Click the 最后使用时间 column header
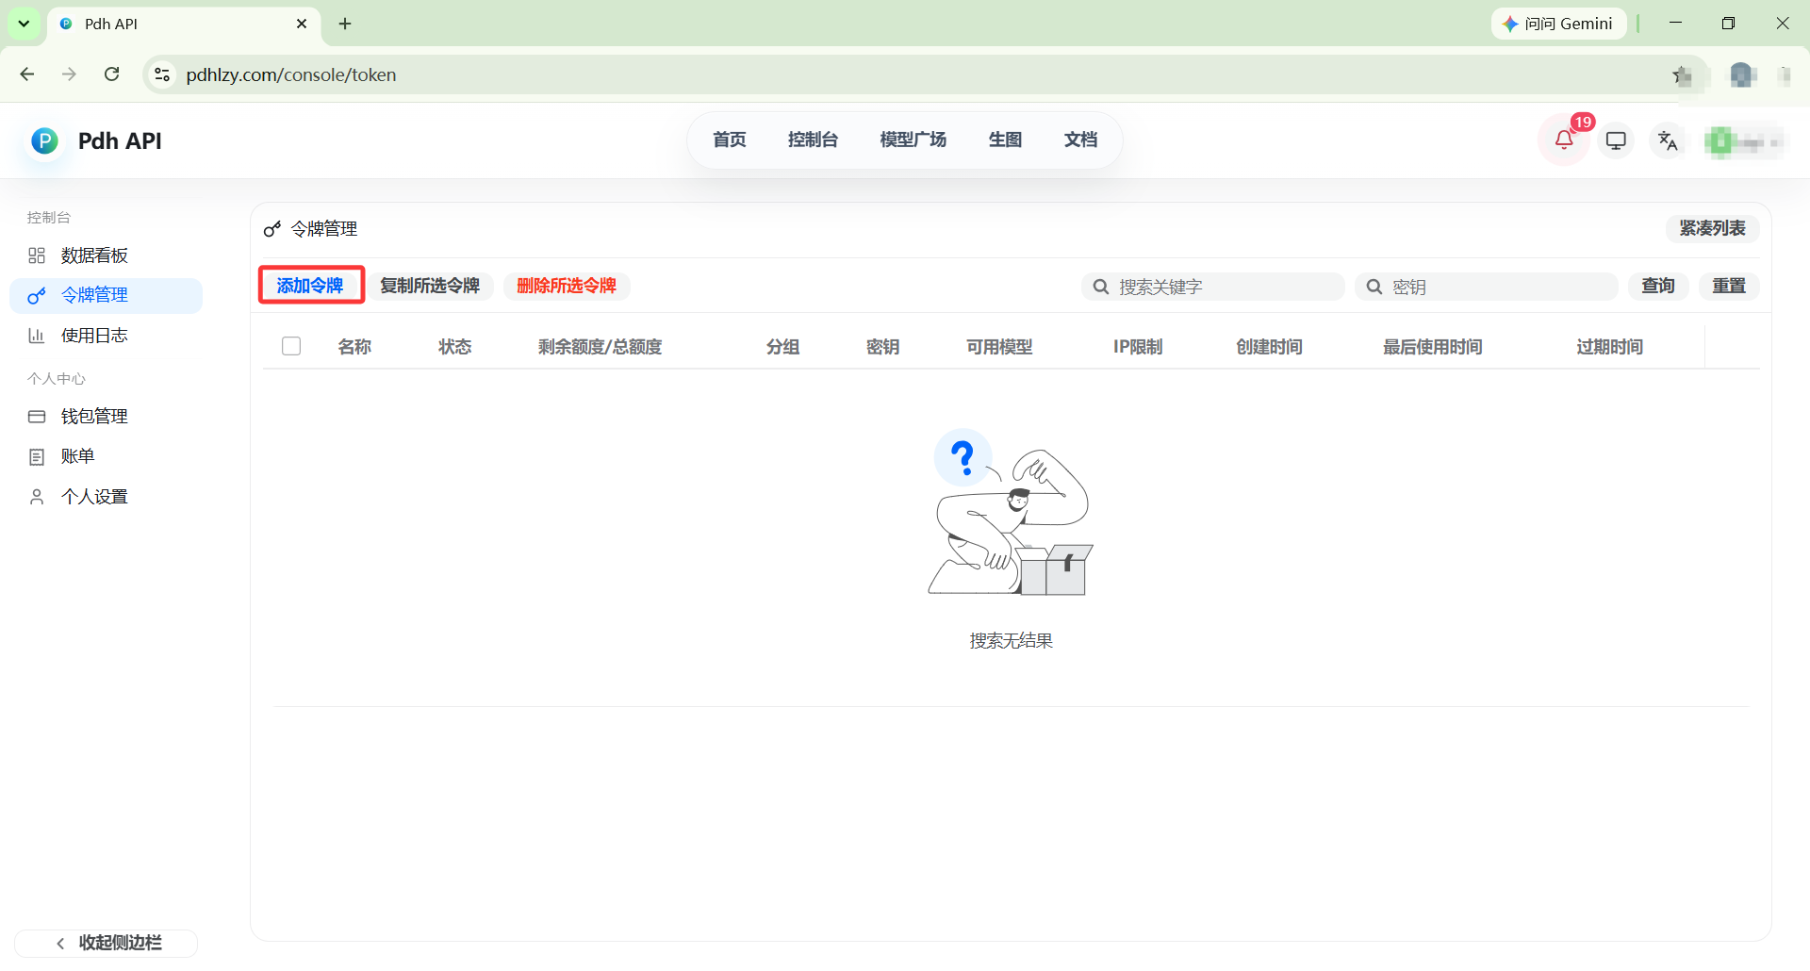Image resolution: width=1810 pixels, height=971 pixels. coord(1433,347)
